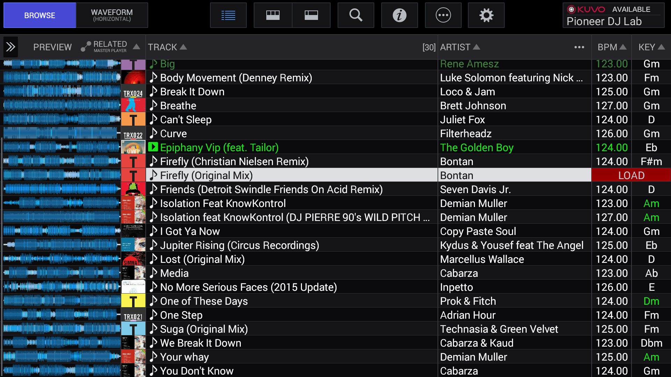Viewport: 671px width, 377px height.
Task: Select the grid/panel view icon
Action: click(x=273, y=15)
